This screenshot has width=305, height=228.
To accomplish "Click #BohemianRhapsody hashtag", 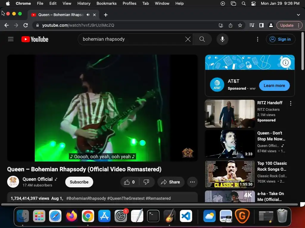I will tap(86, 198).
